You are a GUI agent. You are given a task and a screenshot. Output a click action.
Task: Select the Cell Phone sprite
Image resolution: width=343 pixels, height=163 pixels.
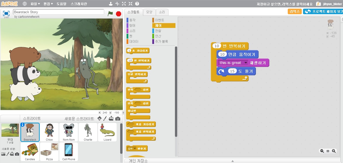click(69, 152)
